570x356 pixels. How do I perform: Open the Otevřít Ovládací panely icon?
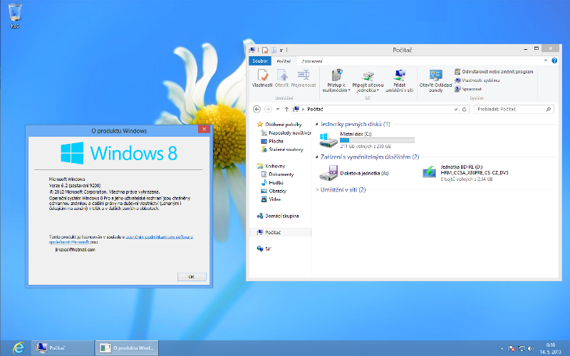435,80
